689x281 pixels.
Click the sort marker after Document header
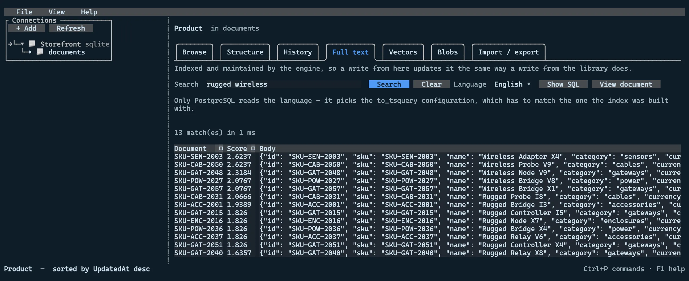coord(221,148)
